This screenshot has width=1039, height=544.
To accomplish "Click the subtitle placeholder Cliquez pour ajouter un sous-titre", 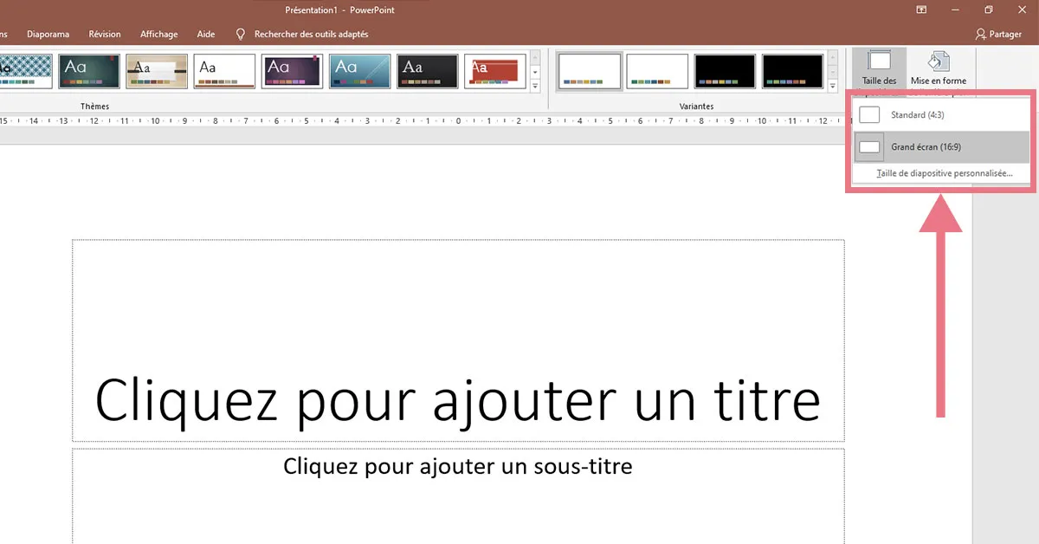I will click(x=458, y=496).
